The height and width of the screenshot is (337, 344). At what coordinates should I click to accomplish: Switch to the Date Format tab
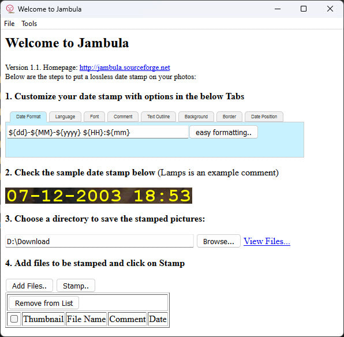[x=28, y=117]
